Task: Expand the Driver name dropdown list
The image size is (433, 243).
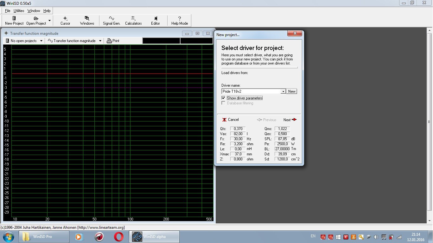Action: point(283,91)
